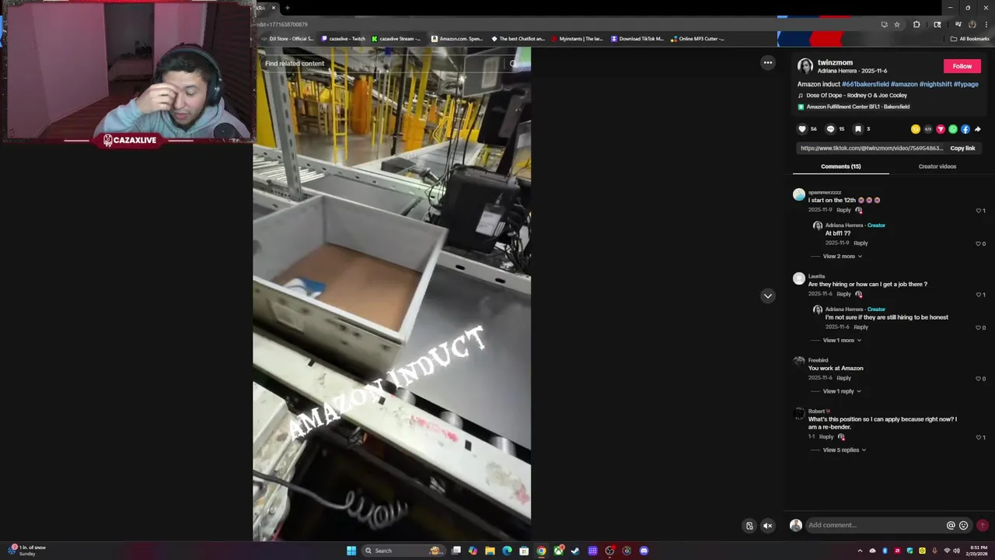Open the three-dots video options menu
995x560 pixels.
767,63
